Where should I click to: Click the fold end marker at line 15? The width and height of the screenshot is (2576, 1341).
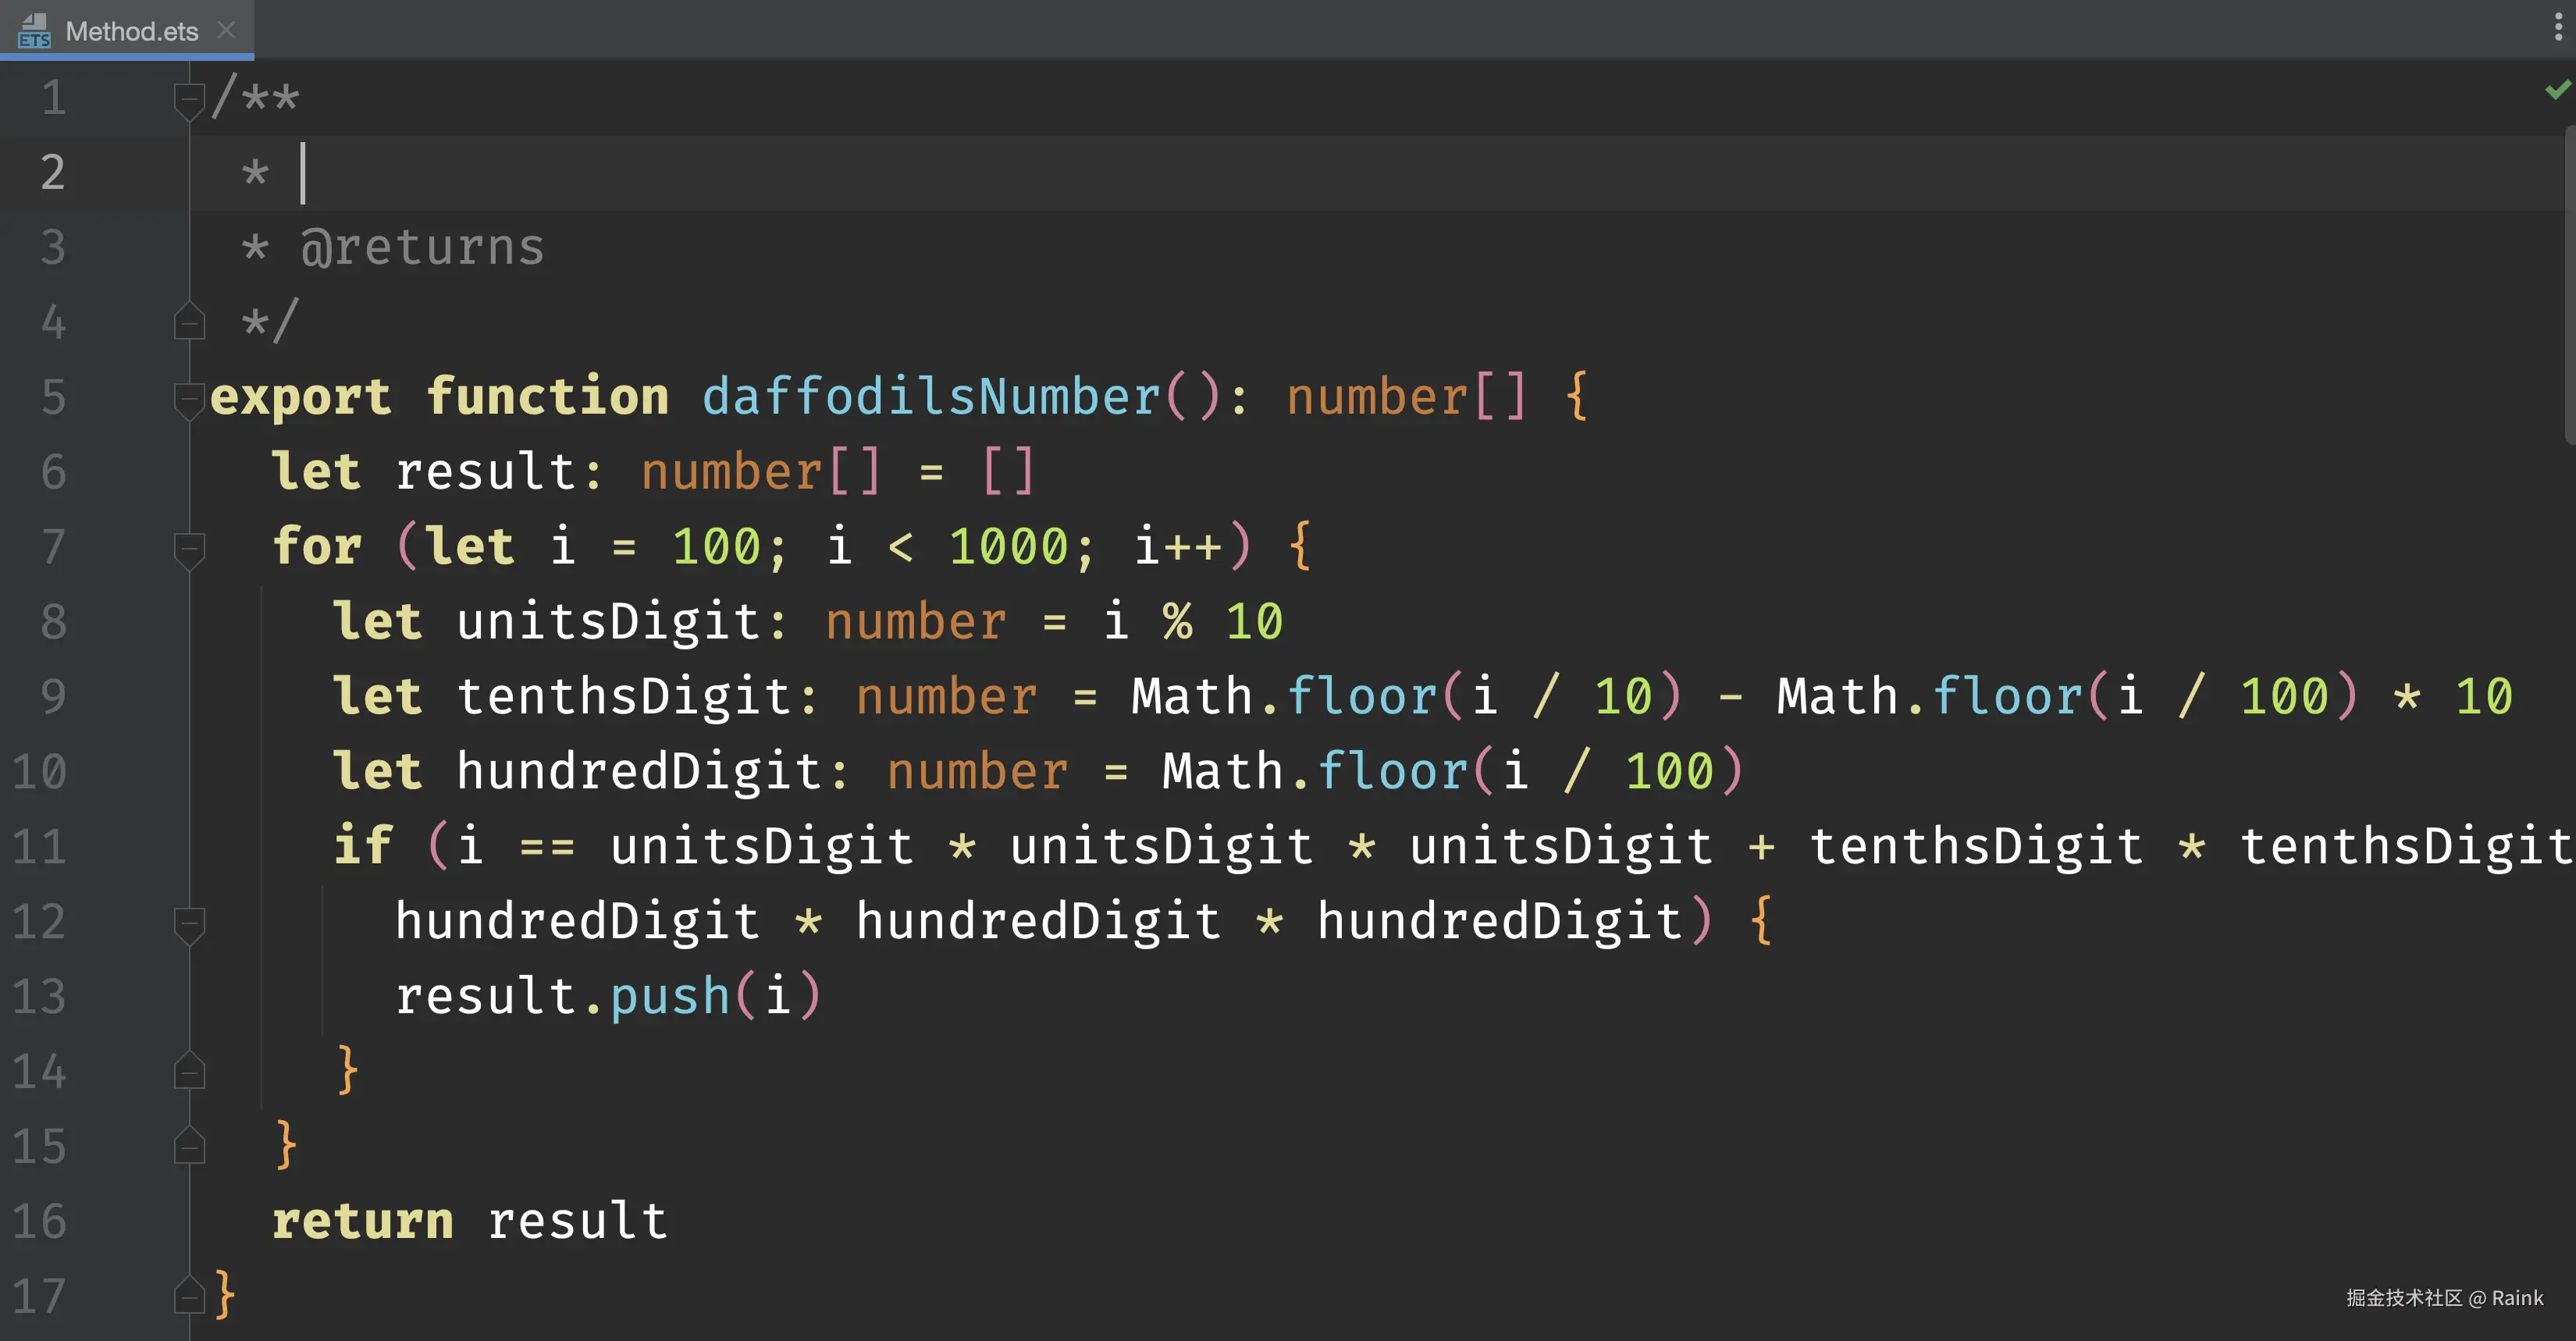tap(188, 1147)
